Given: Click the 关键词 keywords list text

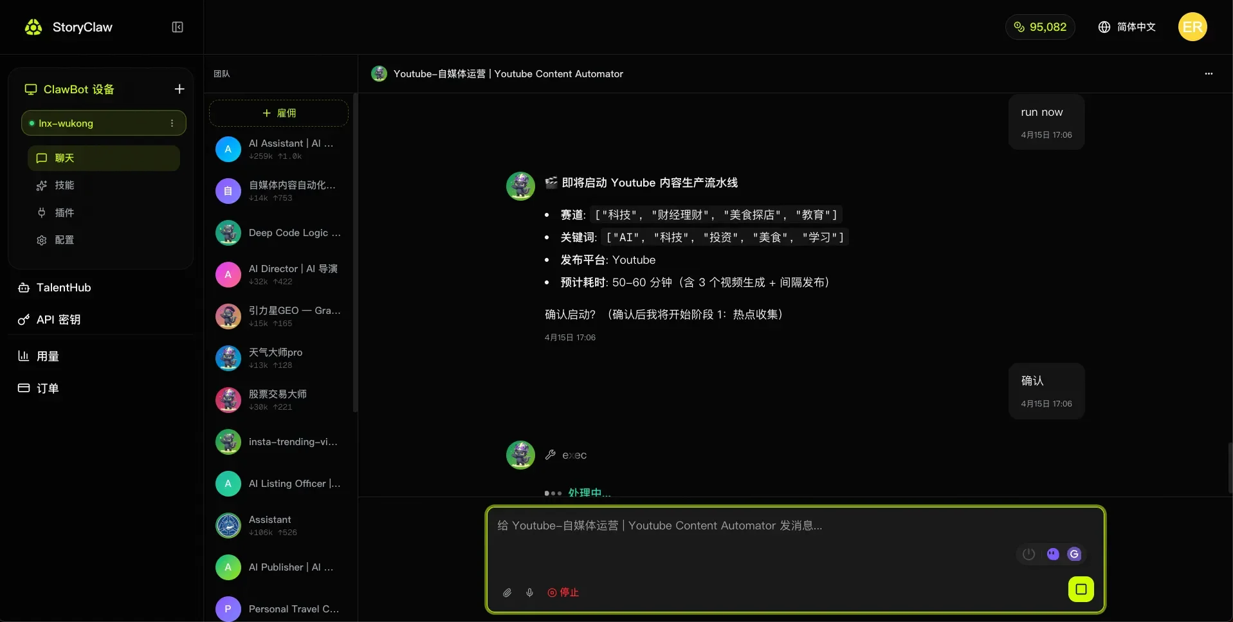Looking at the screenshot, I should point(704,237).
